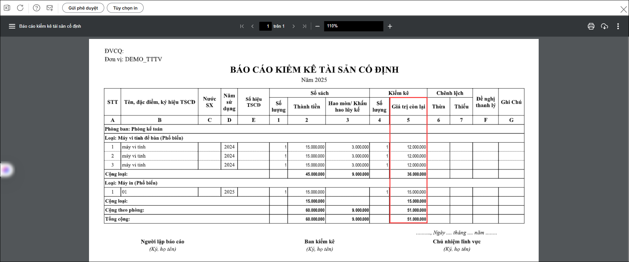Print the report with printer icon
Image resolution: width=629 pixels, height=262 pixels.
[591, 26]
